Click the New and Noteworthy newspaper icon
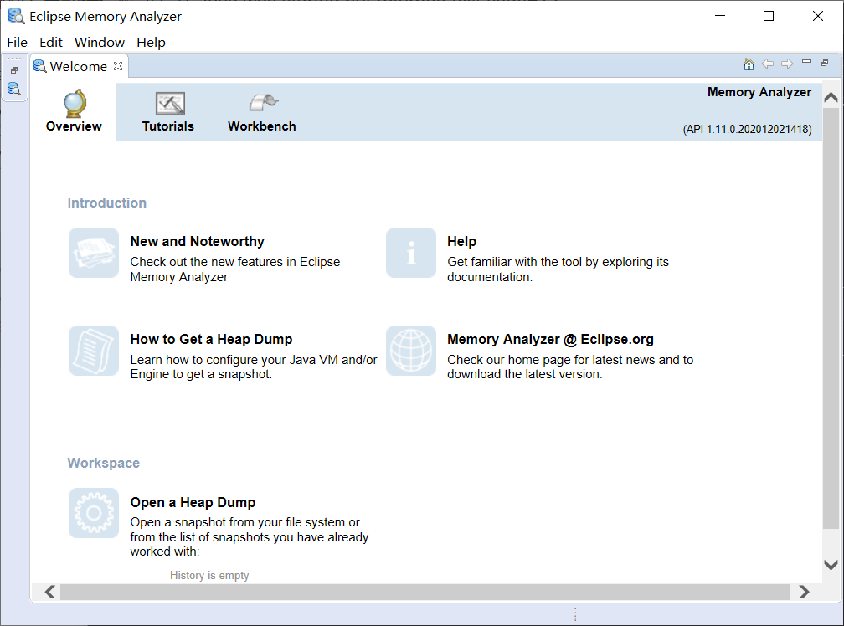Screen dimensions: 844x626 (94, 253)
